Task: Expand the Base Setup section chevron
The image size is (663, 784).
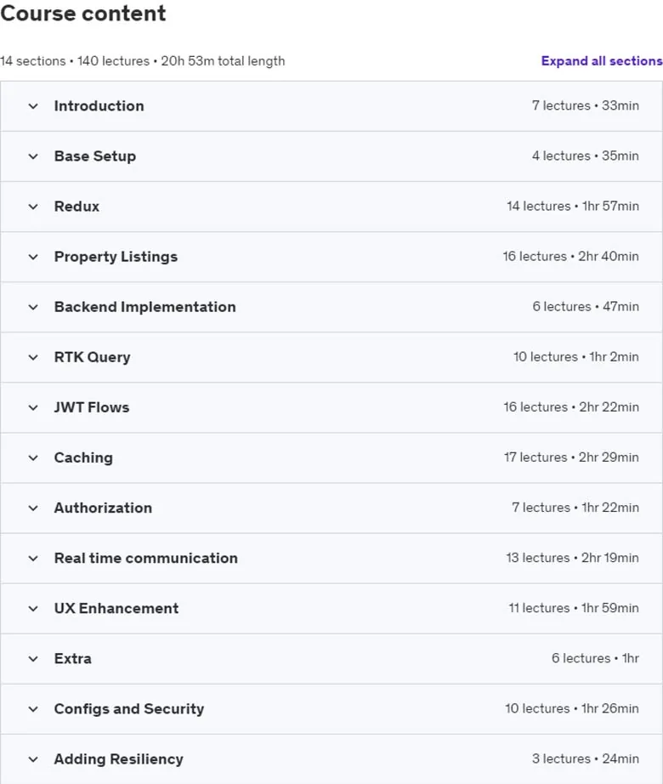Action: coord(33,156)
